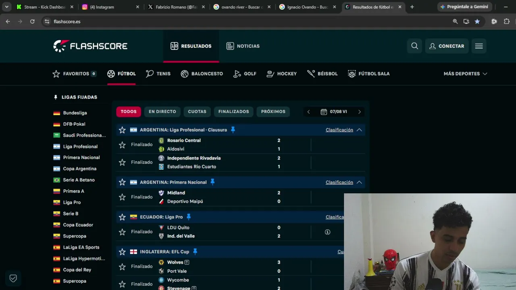Favorite the Wolves vs Port Vale match

[122, 267]
